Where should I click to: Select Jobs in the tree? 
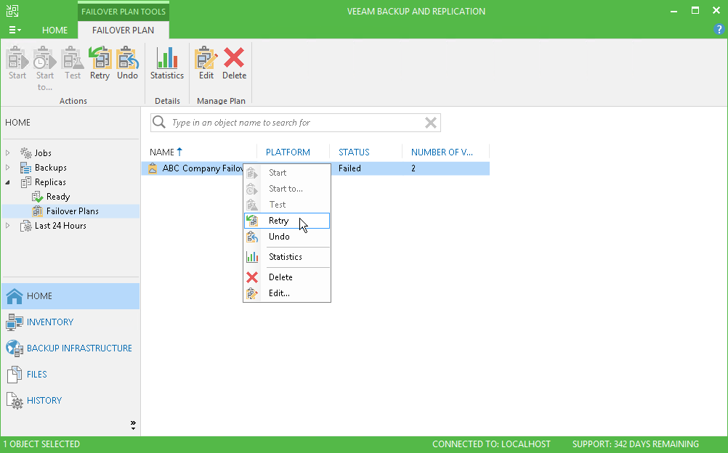(43, 152)
